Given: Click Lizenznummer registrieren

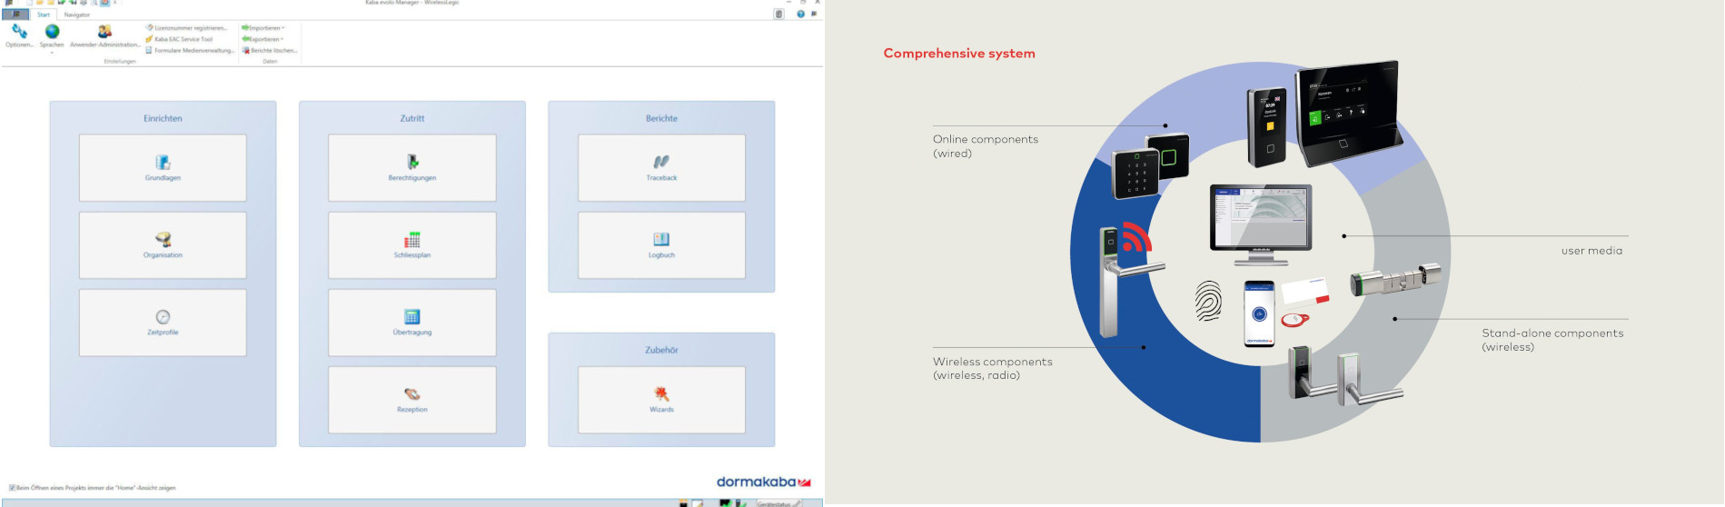Looking at the screenshot, I should (x=189, y=28).
